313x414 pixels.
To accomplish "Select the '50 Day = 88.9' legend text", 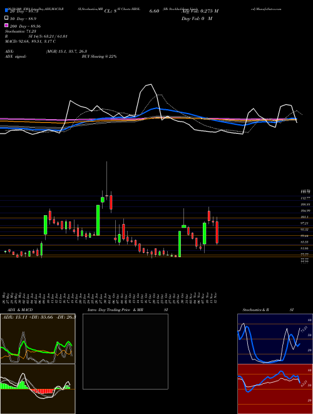I will (x=23, y=19).
